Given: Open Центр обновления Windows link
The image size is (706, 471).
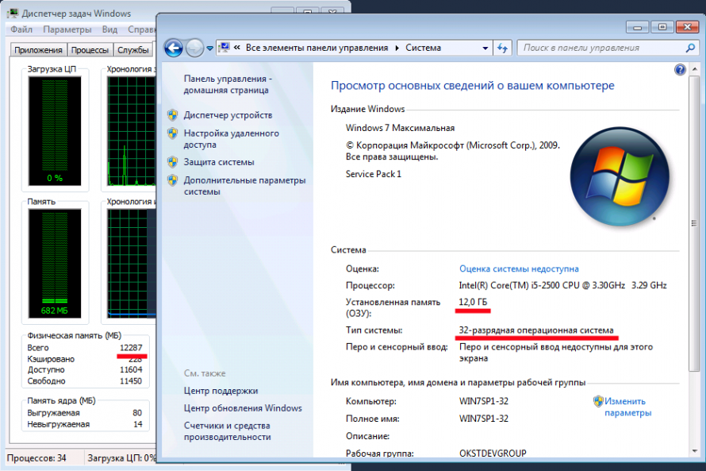Looking at the screenshot, I should pos(243,408).
